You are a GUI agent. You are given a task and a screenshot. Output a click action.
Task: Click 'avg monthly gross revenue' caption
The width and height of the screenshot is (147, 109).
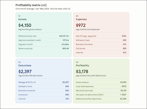pyautogui.click(x=30, y=29)
